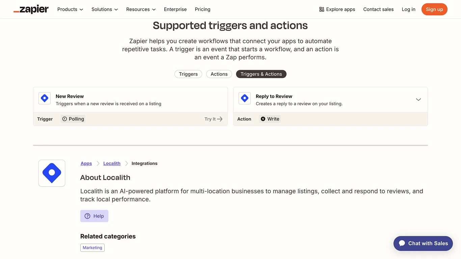461x259 pixels.
Task: Click the About Localith heading
Action: (x=105, y=178)
